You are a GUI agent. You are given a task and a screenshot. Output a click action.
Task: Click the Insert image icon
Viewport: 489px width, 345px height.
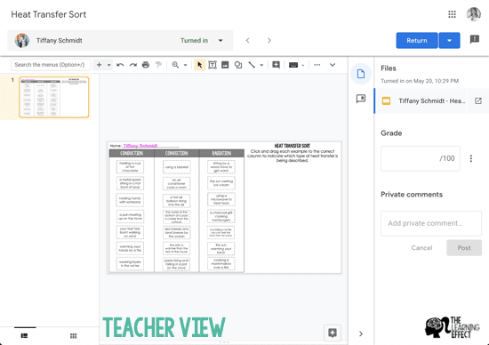225,65
